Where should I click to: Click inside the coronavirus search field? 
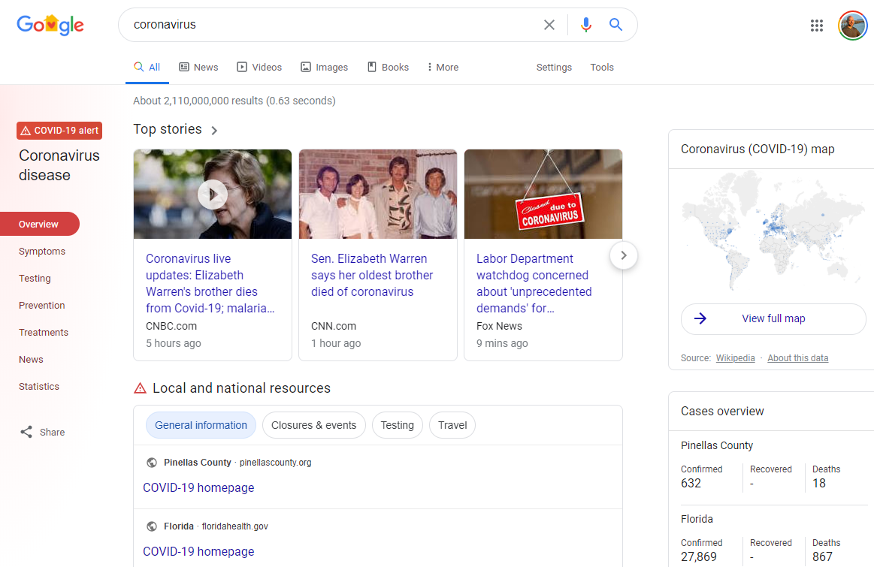coord(334,25)
